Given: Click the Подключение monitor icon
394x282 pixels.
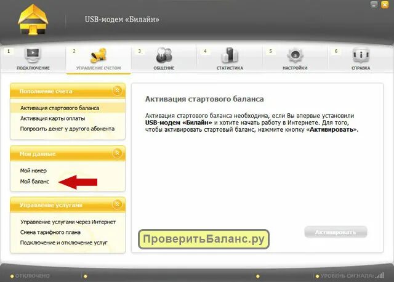Looking at the screenshot, I should [33, 55].
